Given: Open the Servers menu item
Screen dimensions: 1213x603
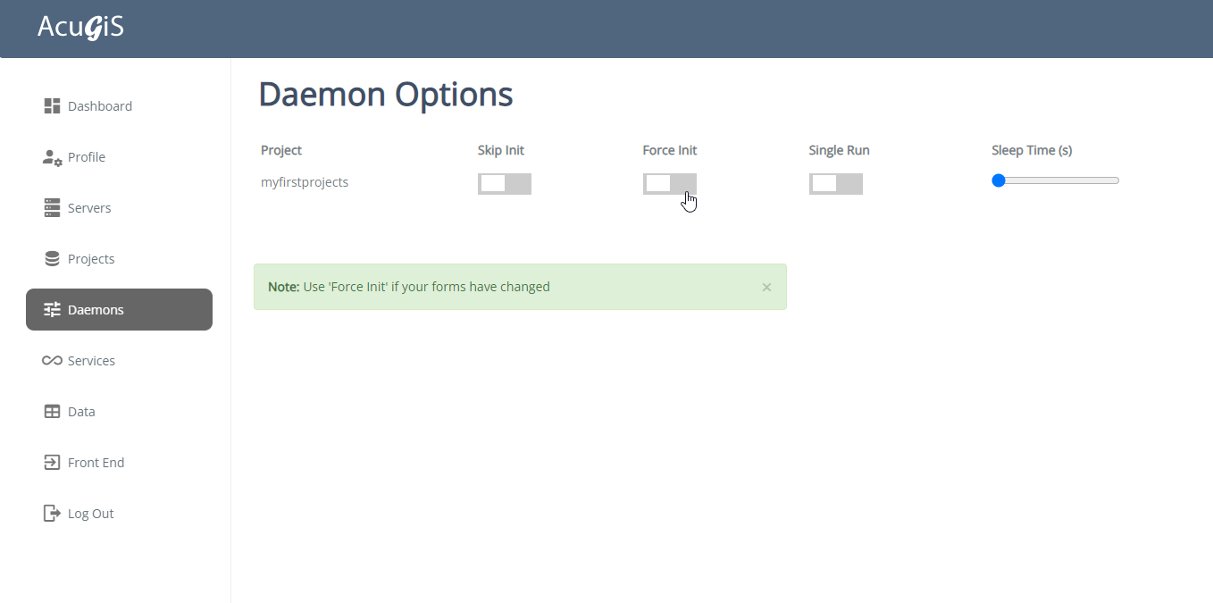Looking at the screenshot, I should 89,208.
